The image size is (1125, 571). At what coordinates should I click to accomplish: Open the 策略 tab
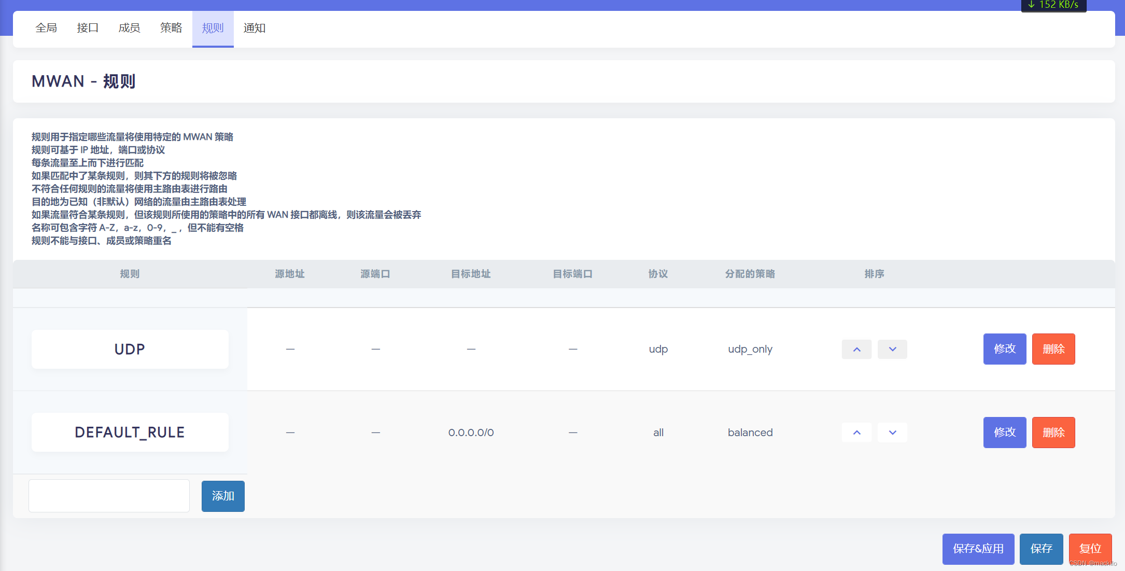coord(171,28)
